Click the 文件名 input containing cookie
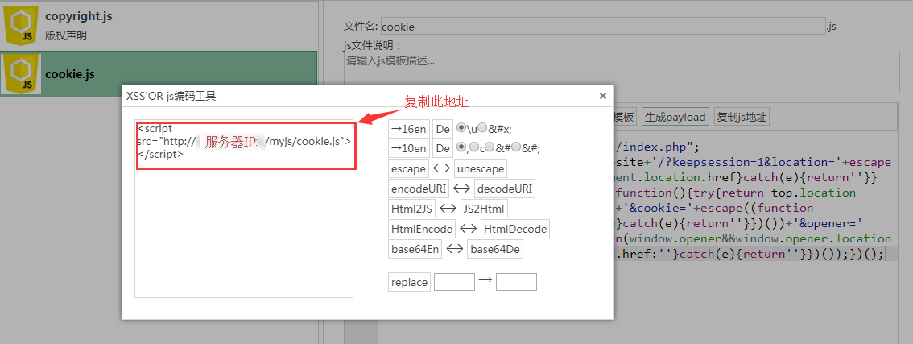This screenshot has width=913, height=344. pos(603,27)
